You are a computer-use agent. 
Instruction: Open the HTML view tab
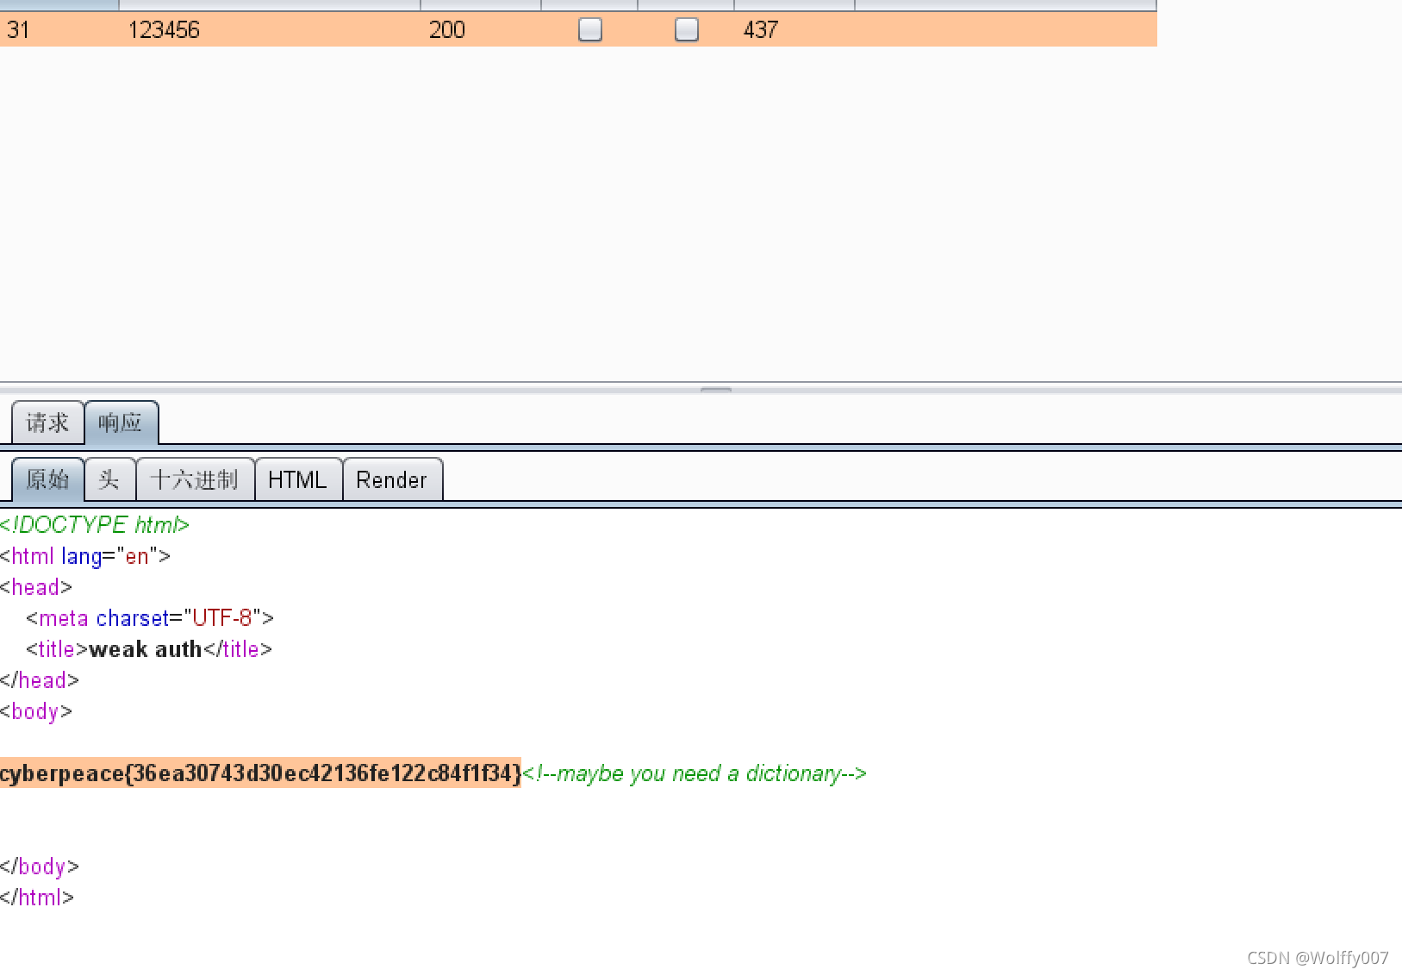298,479
